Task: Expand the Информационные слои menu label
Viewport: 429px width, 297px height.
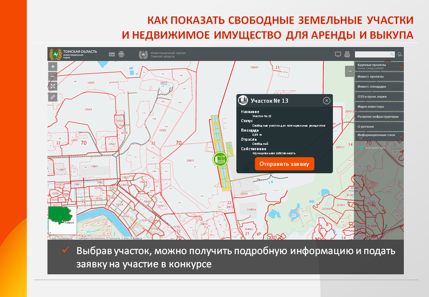Action: (376, 135)
